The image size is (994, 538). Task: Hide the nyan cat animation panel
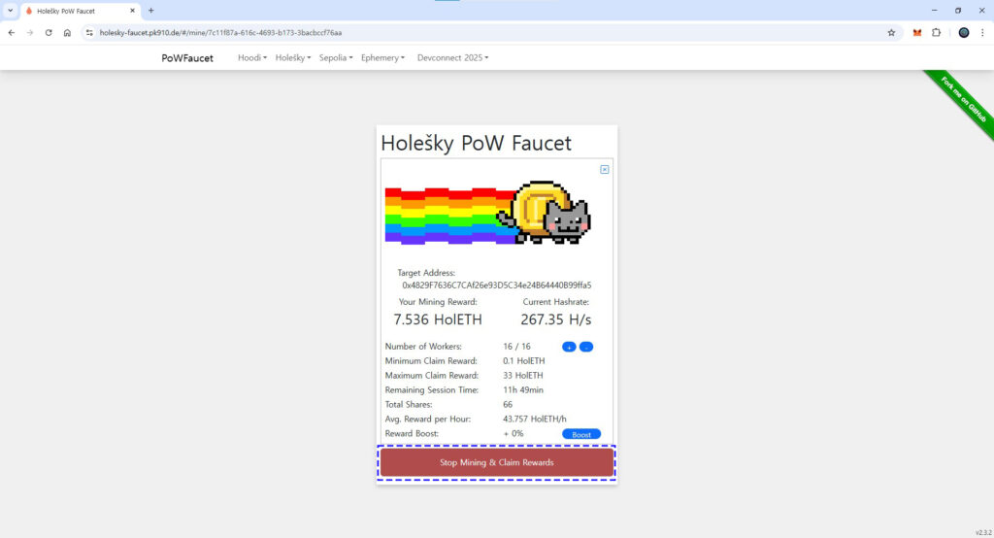pyautogui.click(x=605, y=169)
